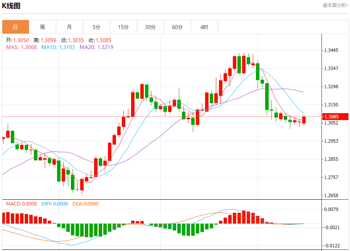Click the MA5: 1.3068 label
This screenshot has height=251, width=350.
21,47
